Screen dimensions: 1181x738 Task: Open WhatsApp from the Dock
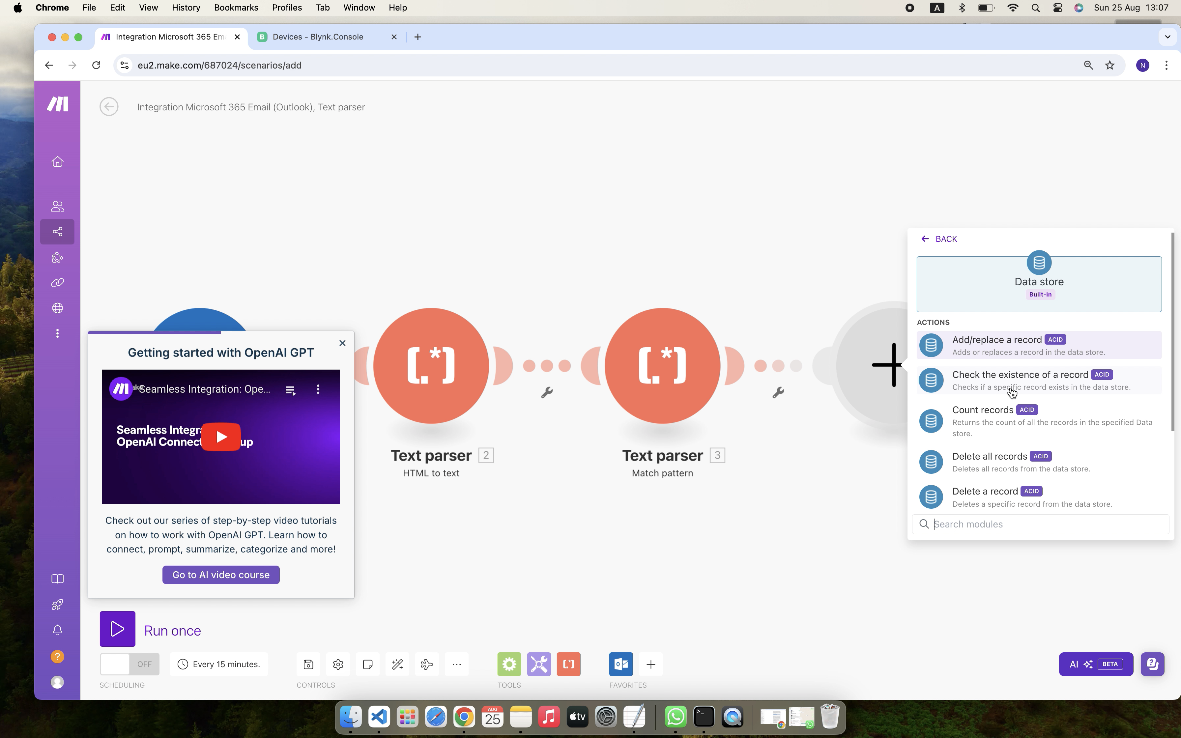click(x=676, y=717)
